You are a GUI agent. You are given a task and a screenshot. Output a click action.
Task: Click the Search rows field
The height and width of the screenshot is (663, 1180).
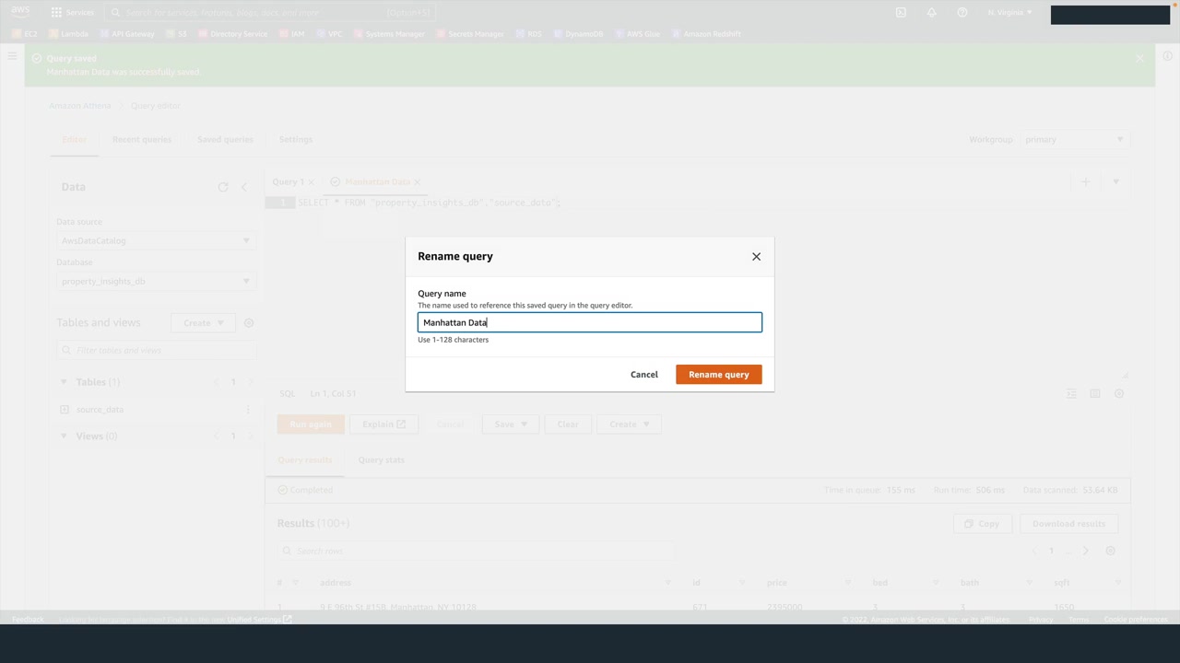(x=475, y=551)
